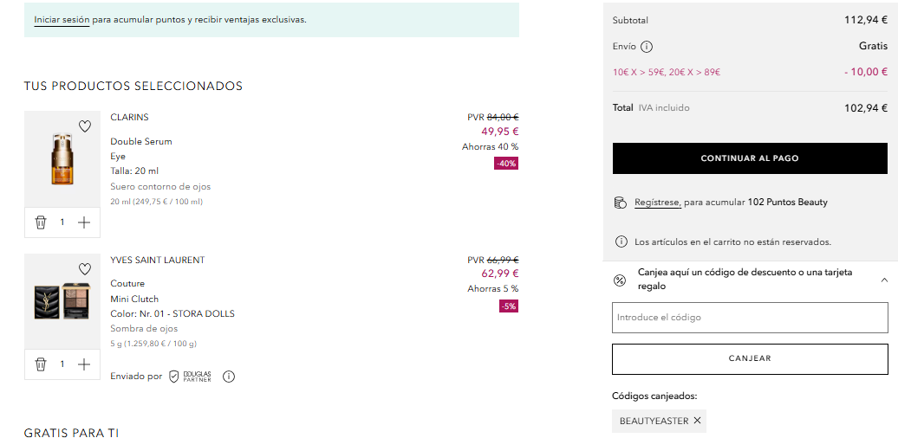The height and width of the screenshot is (438, 924).
Task: Add YSL Couture Mini Clutch to wishlist
Action: pos(84,269)
